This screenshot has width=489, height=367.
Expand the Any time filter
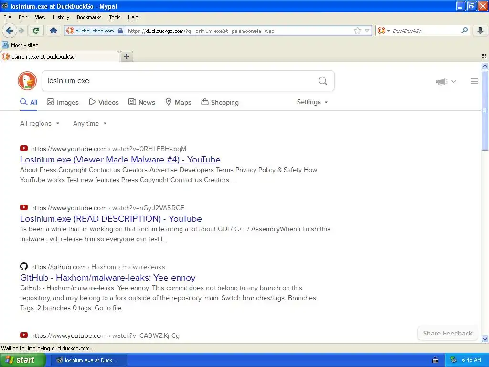tap(90, 124)
